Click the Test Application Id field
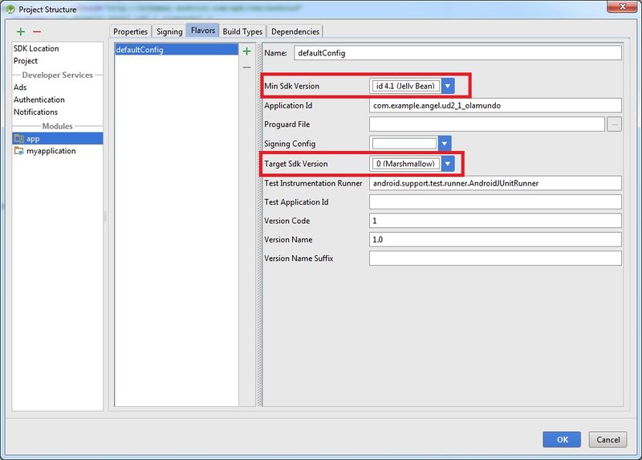The image size is (642, 460). pos(495,202)
